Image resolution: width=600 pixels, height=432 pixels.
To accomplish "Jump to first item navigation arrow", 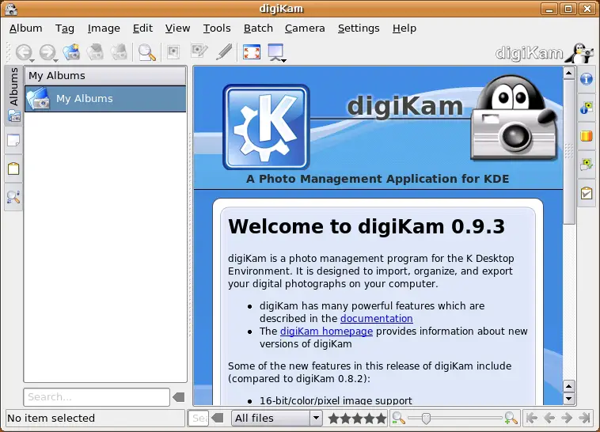I will (x=532, y=418).
